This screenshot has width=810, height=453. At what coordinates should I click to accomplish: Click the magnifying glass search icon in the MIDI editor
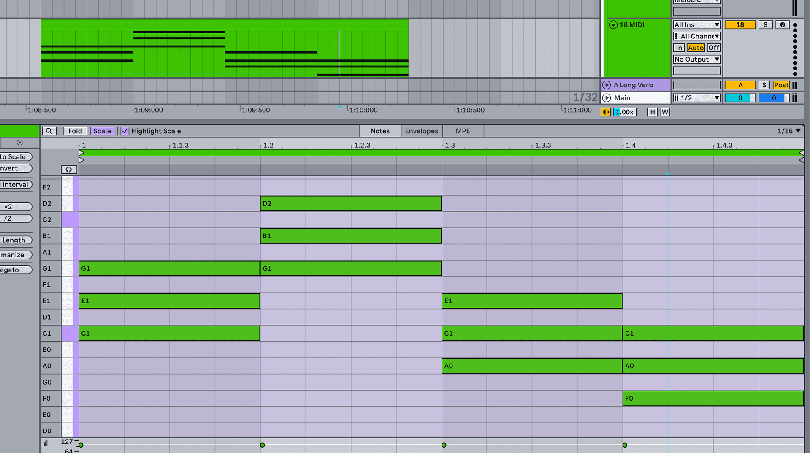click(x=49, y=131)
